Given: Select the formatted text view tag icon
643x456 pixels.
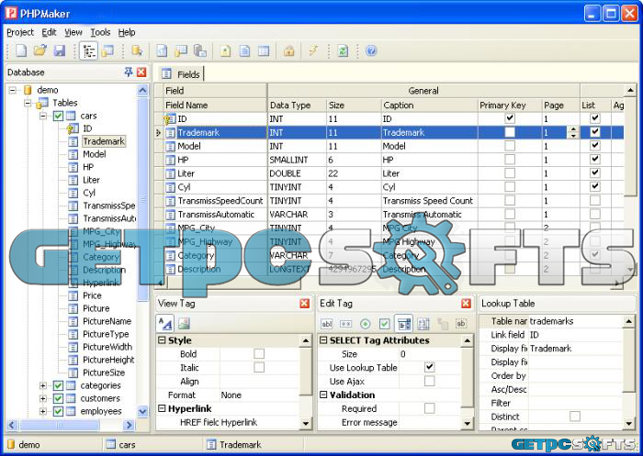Looking at the screenshot, I should click(165, 324).
